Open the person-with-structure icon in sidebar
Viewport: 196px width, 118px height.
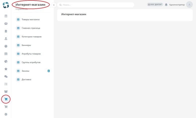pos(6,39)
